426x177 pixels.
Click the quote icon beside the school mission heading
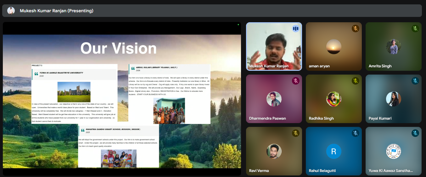coord(83,130)
